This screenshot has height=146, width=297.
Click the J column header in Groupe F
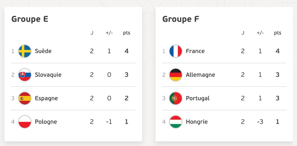(243, 33)
